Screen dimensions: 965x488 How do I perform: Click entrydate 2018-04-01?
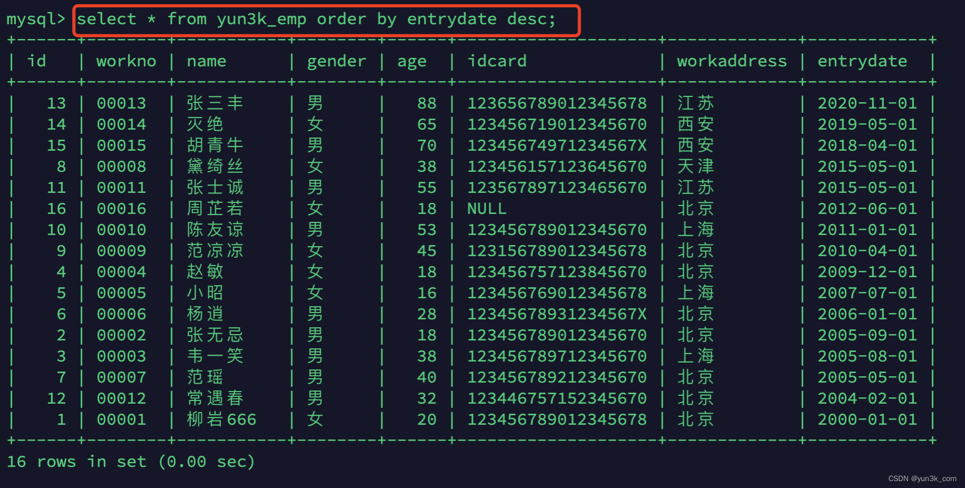coord(867,145)
